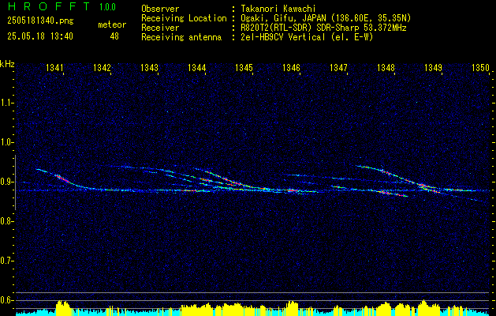Click the 1344 time axis marker
This screenshot has height=316, width=496.
pyautogui.click(x=196, y=68)
